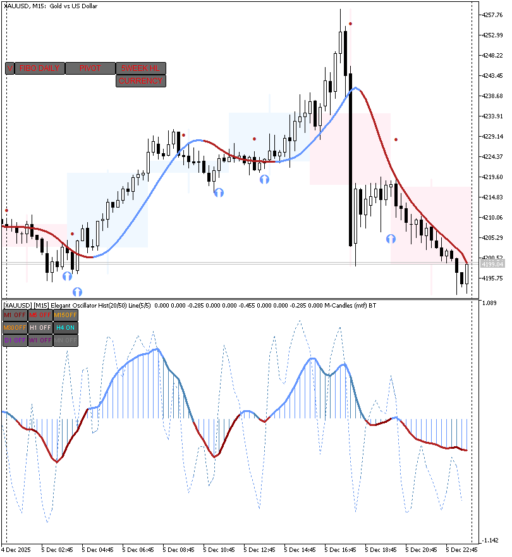Screen dimensions: 512x557
Task: Click the 5 Dec 16:45 time axis label
Action: click(x=341, y=550)
